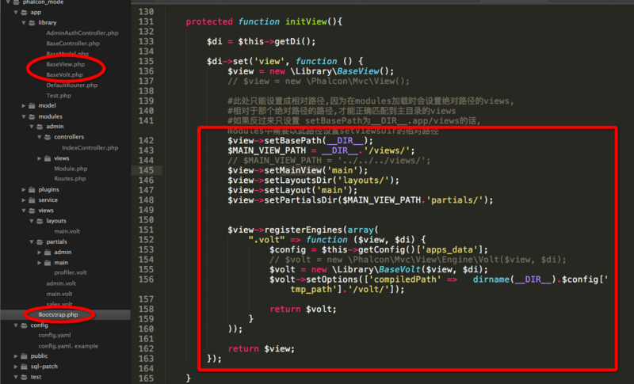
Task: Click '$this->getDi()' code on line 133
Action: click(x=274, y=42)
